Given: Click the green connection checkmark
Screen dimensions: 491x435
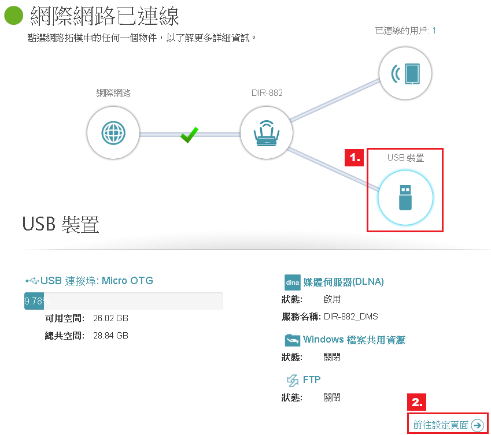Looking at the screenshot, I should tap(189, 135).
